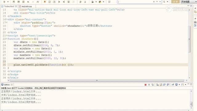
Task: Collapse the fold marker on line 16
Action: (x=6, y=19)
